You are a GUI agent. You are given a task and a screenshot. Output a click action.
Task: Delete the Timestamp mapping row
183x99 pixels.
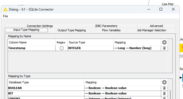[164, 48]
